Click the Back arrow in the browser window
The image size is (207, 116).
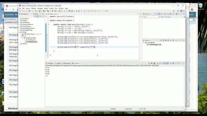click(6, 10)
